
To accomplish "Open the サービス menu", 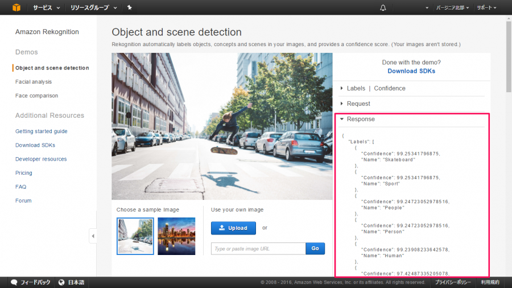I will (47, 7).
